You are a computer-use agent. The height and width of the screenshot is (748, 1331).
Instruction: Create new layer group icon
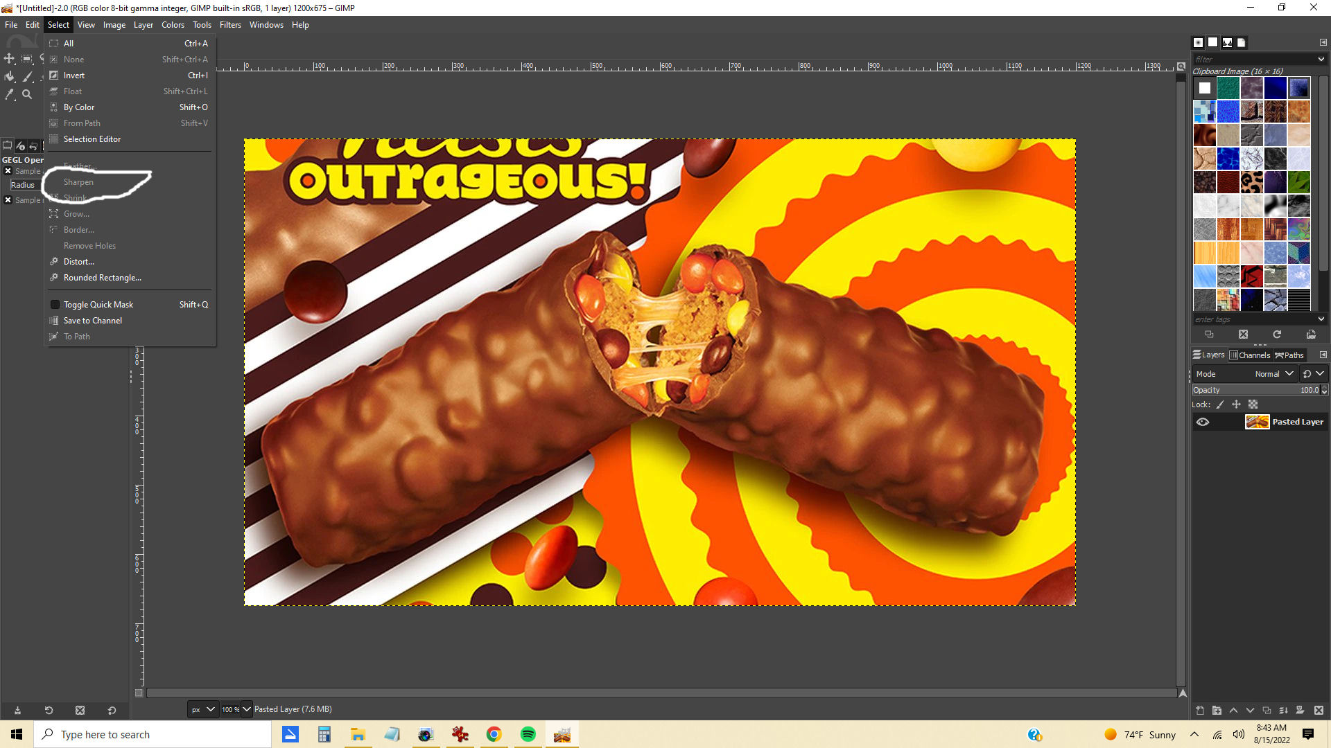point(1217,711)
